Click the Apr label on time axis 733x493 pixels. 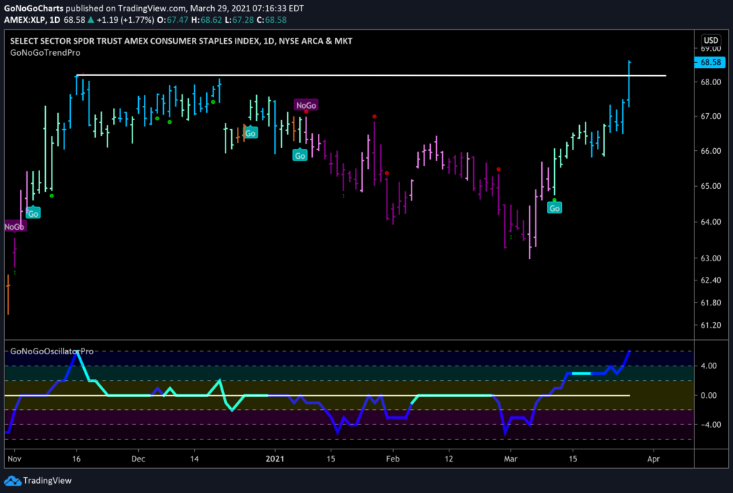click(x=654, y=459)
